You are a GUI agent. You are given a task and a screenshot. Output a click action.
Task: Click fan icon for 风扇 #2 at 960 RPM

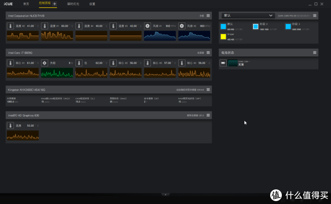pyautogui.click(x=182, y=26)
